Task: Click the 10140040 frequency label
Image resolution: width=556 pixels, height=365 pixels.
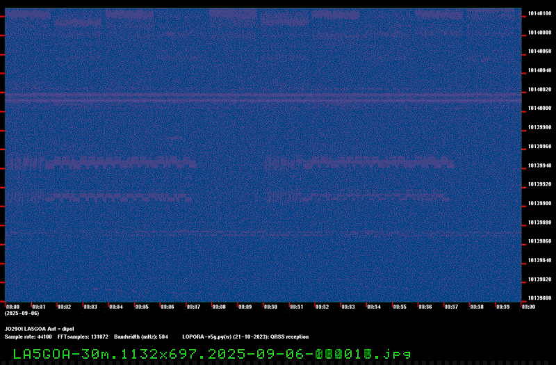Action: [539, 71]
